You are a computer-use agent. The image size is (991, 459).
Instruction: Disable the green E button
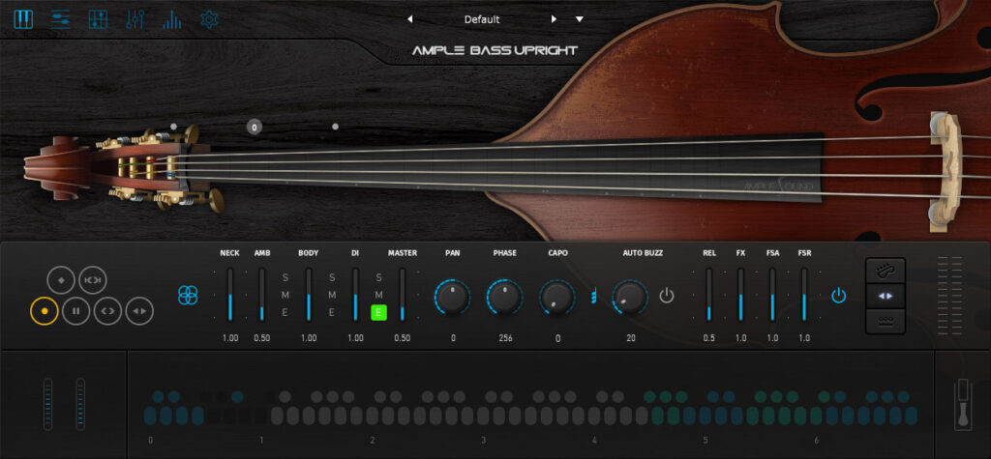[378, 312]
